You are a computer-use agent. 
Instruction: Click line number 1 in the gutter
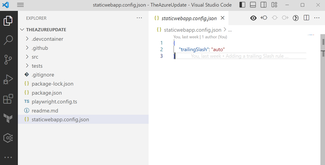(161, 43)
